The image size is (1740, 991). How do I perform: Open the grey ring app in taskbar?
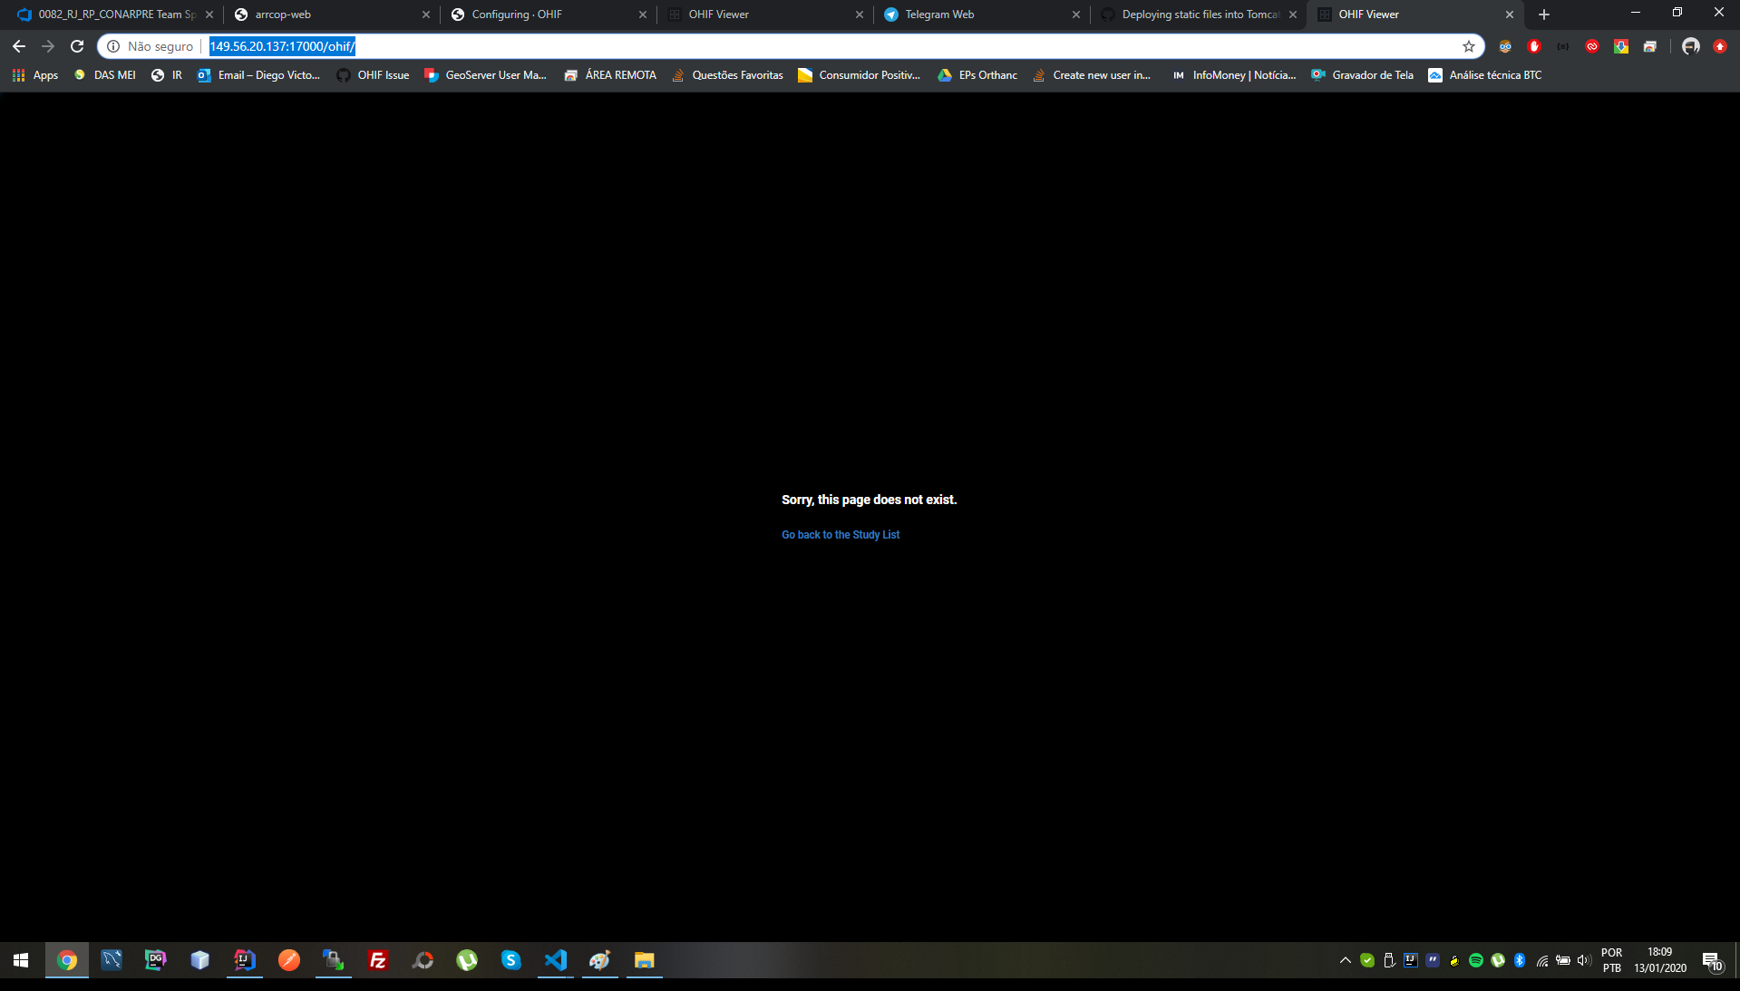coord(423,960)
